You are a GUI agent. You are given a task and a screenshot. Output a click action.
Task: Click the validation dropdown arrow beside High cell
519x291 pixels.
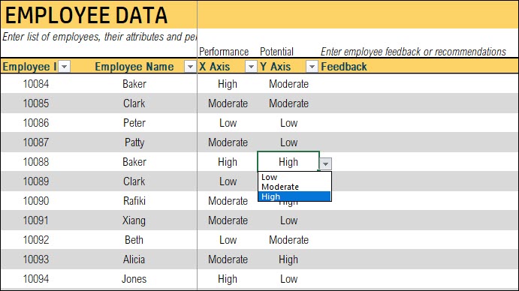[x=326, y=163]
